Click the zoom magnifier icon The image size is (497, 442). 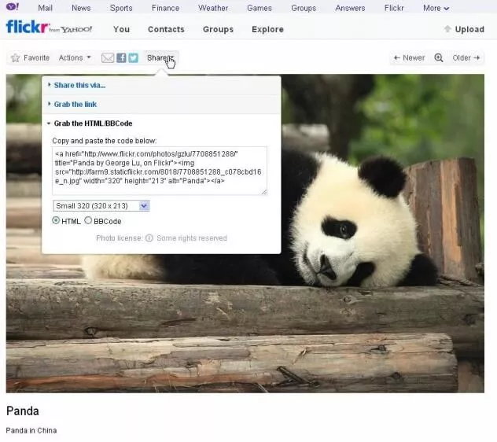tap(439, 58)
